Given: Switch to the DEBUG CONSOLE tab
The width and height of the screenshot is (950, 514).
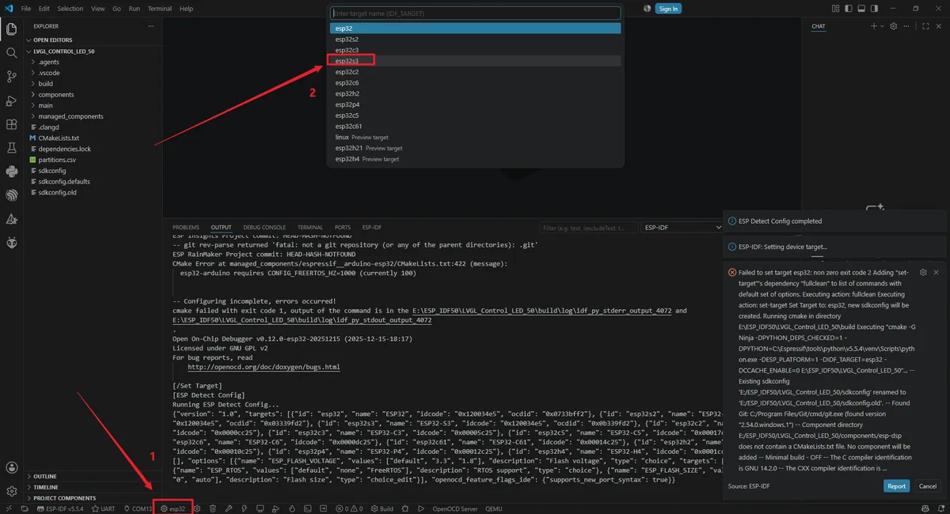Looking at the screenshot, I should coord(264,227).
